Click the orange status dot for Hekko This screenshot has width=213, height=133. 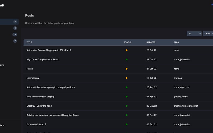(x=126, y=69)
